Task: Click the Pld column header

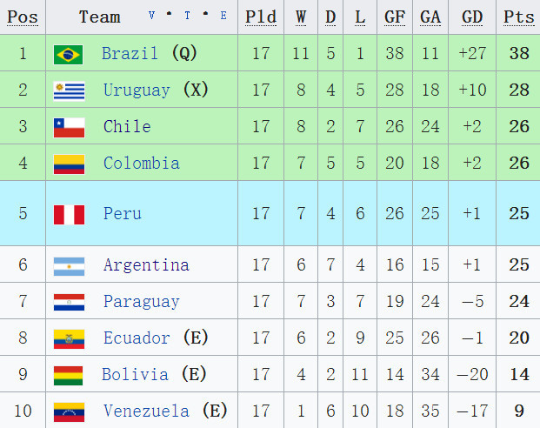Action: tap(261, 17)
